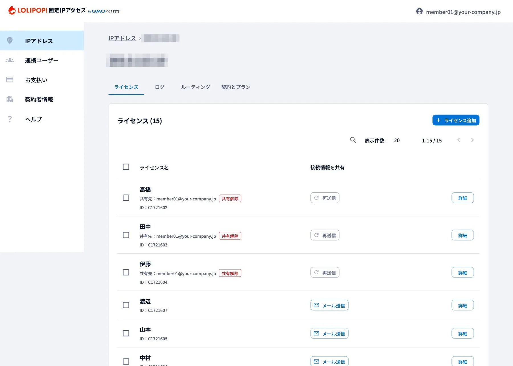Click 共有解除 for 高橋

pyautogui.click(x=230, y=199)
